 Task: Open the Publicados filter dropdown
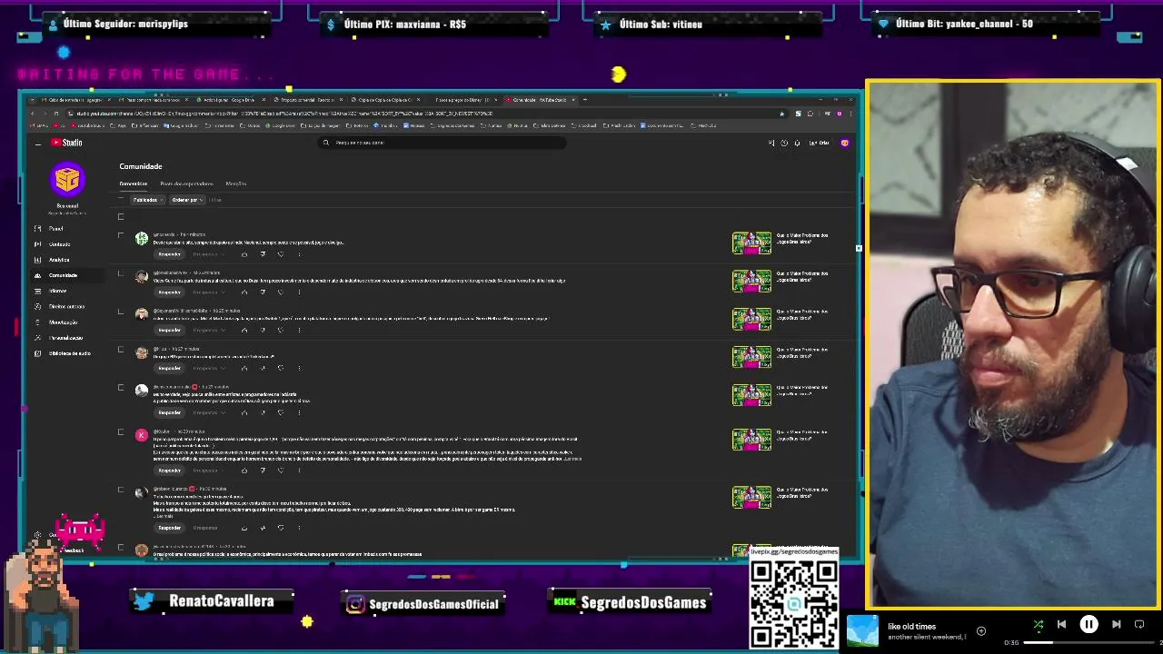coord(148,200)
